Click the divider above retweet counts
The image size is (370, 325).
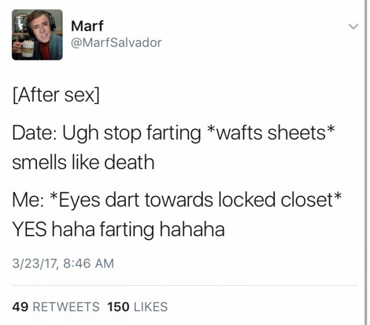pos(185,285)
